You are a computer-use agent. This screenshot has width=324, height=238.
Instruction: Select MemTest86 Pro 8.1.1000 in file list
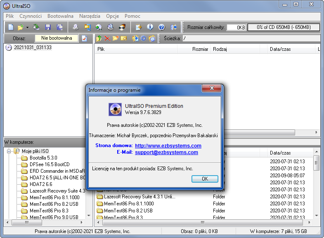click(129, 204)
